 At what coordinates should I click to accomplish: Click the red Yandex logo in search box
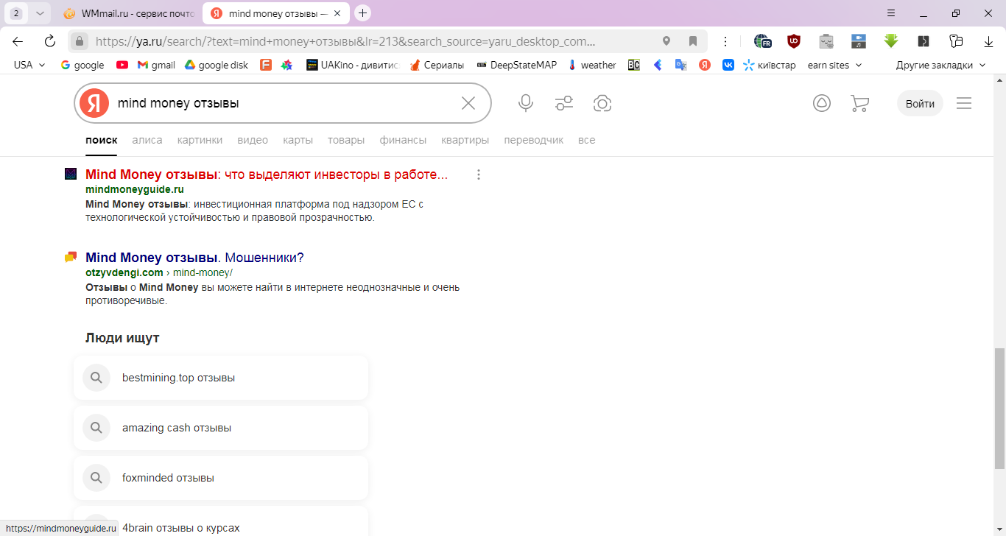(94, 103)
